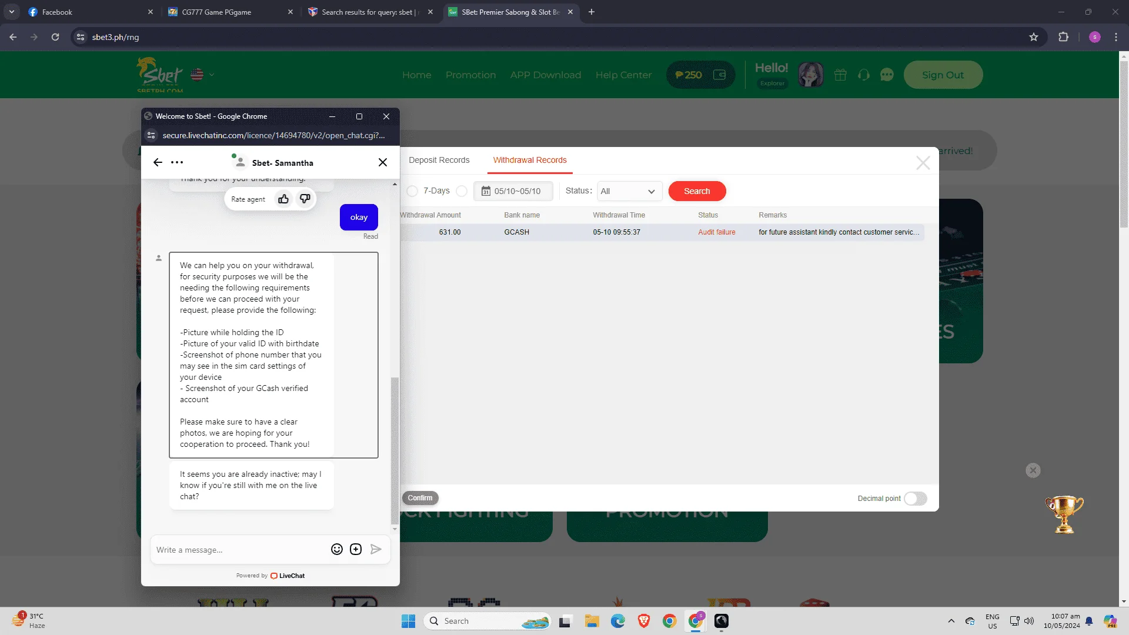Open browser extensions puzzle icon

[x=1063, y=37]
